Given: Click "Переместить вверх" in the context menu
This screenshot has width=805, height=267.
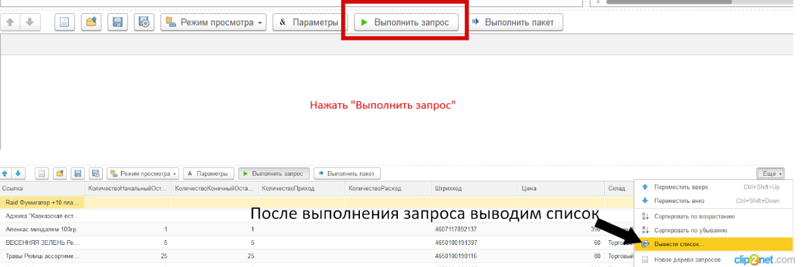Looking at the screenshot, I should [681, 187].
